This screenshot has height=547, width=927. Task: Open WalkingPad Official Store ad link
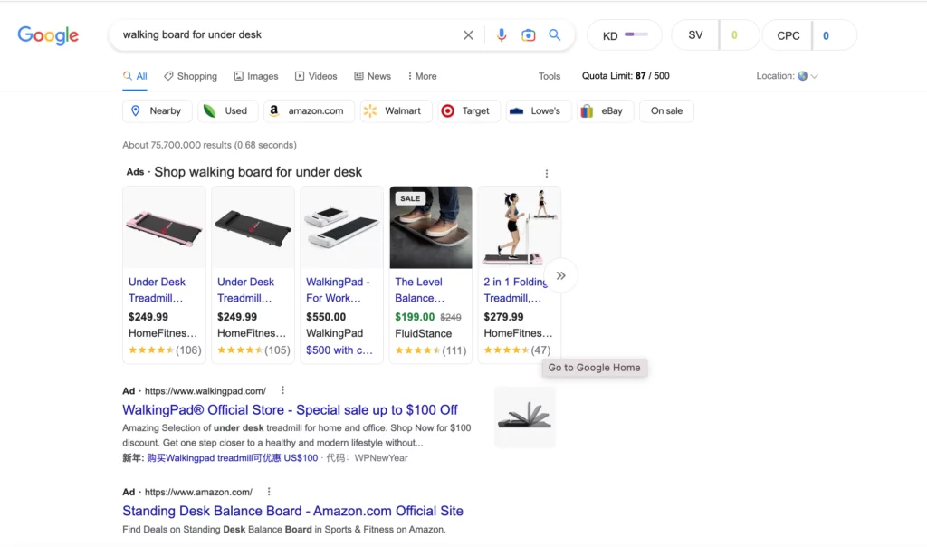click(290, 410)
